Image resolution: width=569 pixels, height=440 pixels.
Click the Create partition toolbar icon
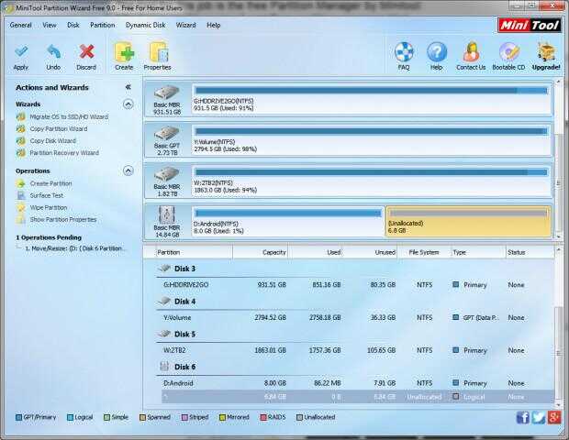click(x=124, y=52)
